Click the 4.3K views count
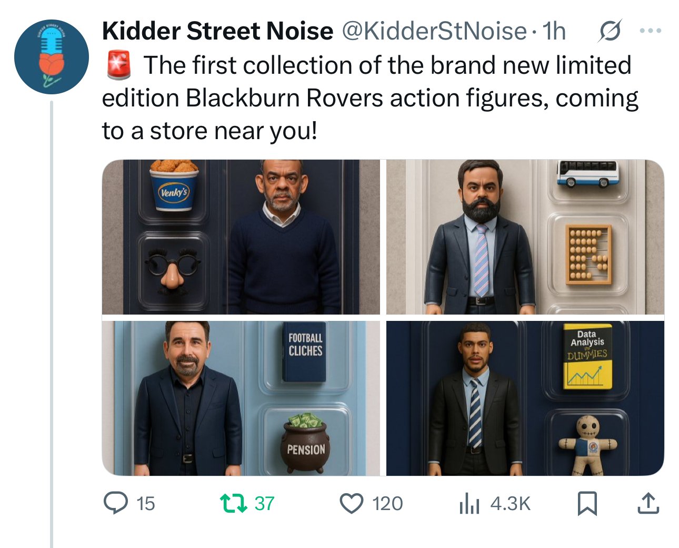Image resolution: width=679 pixels, height=548 pixels. [510, 504]
